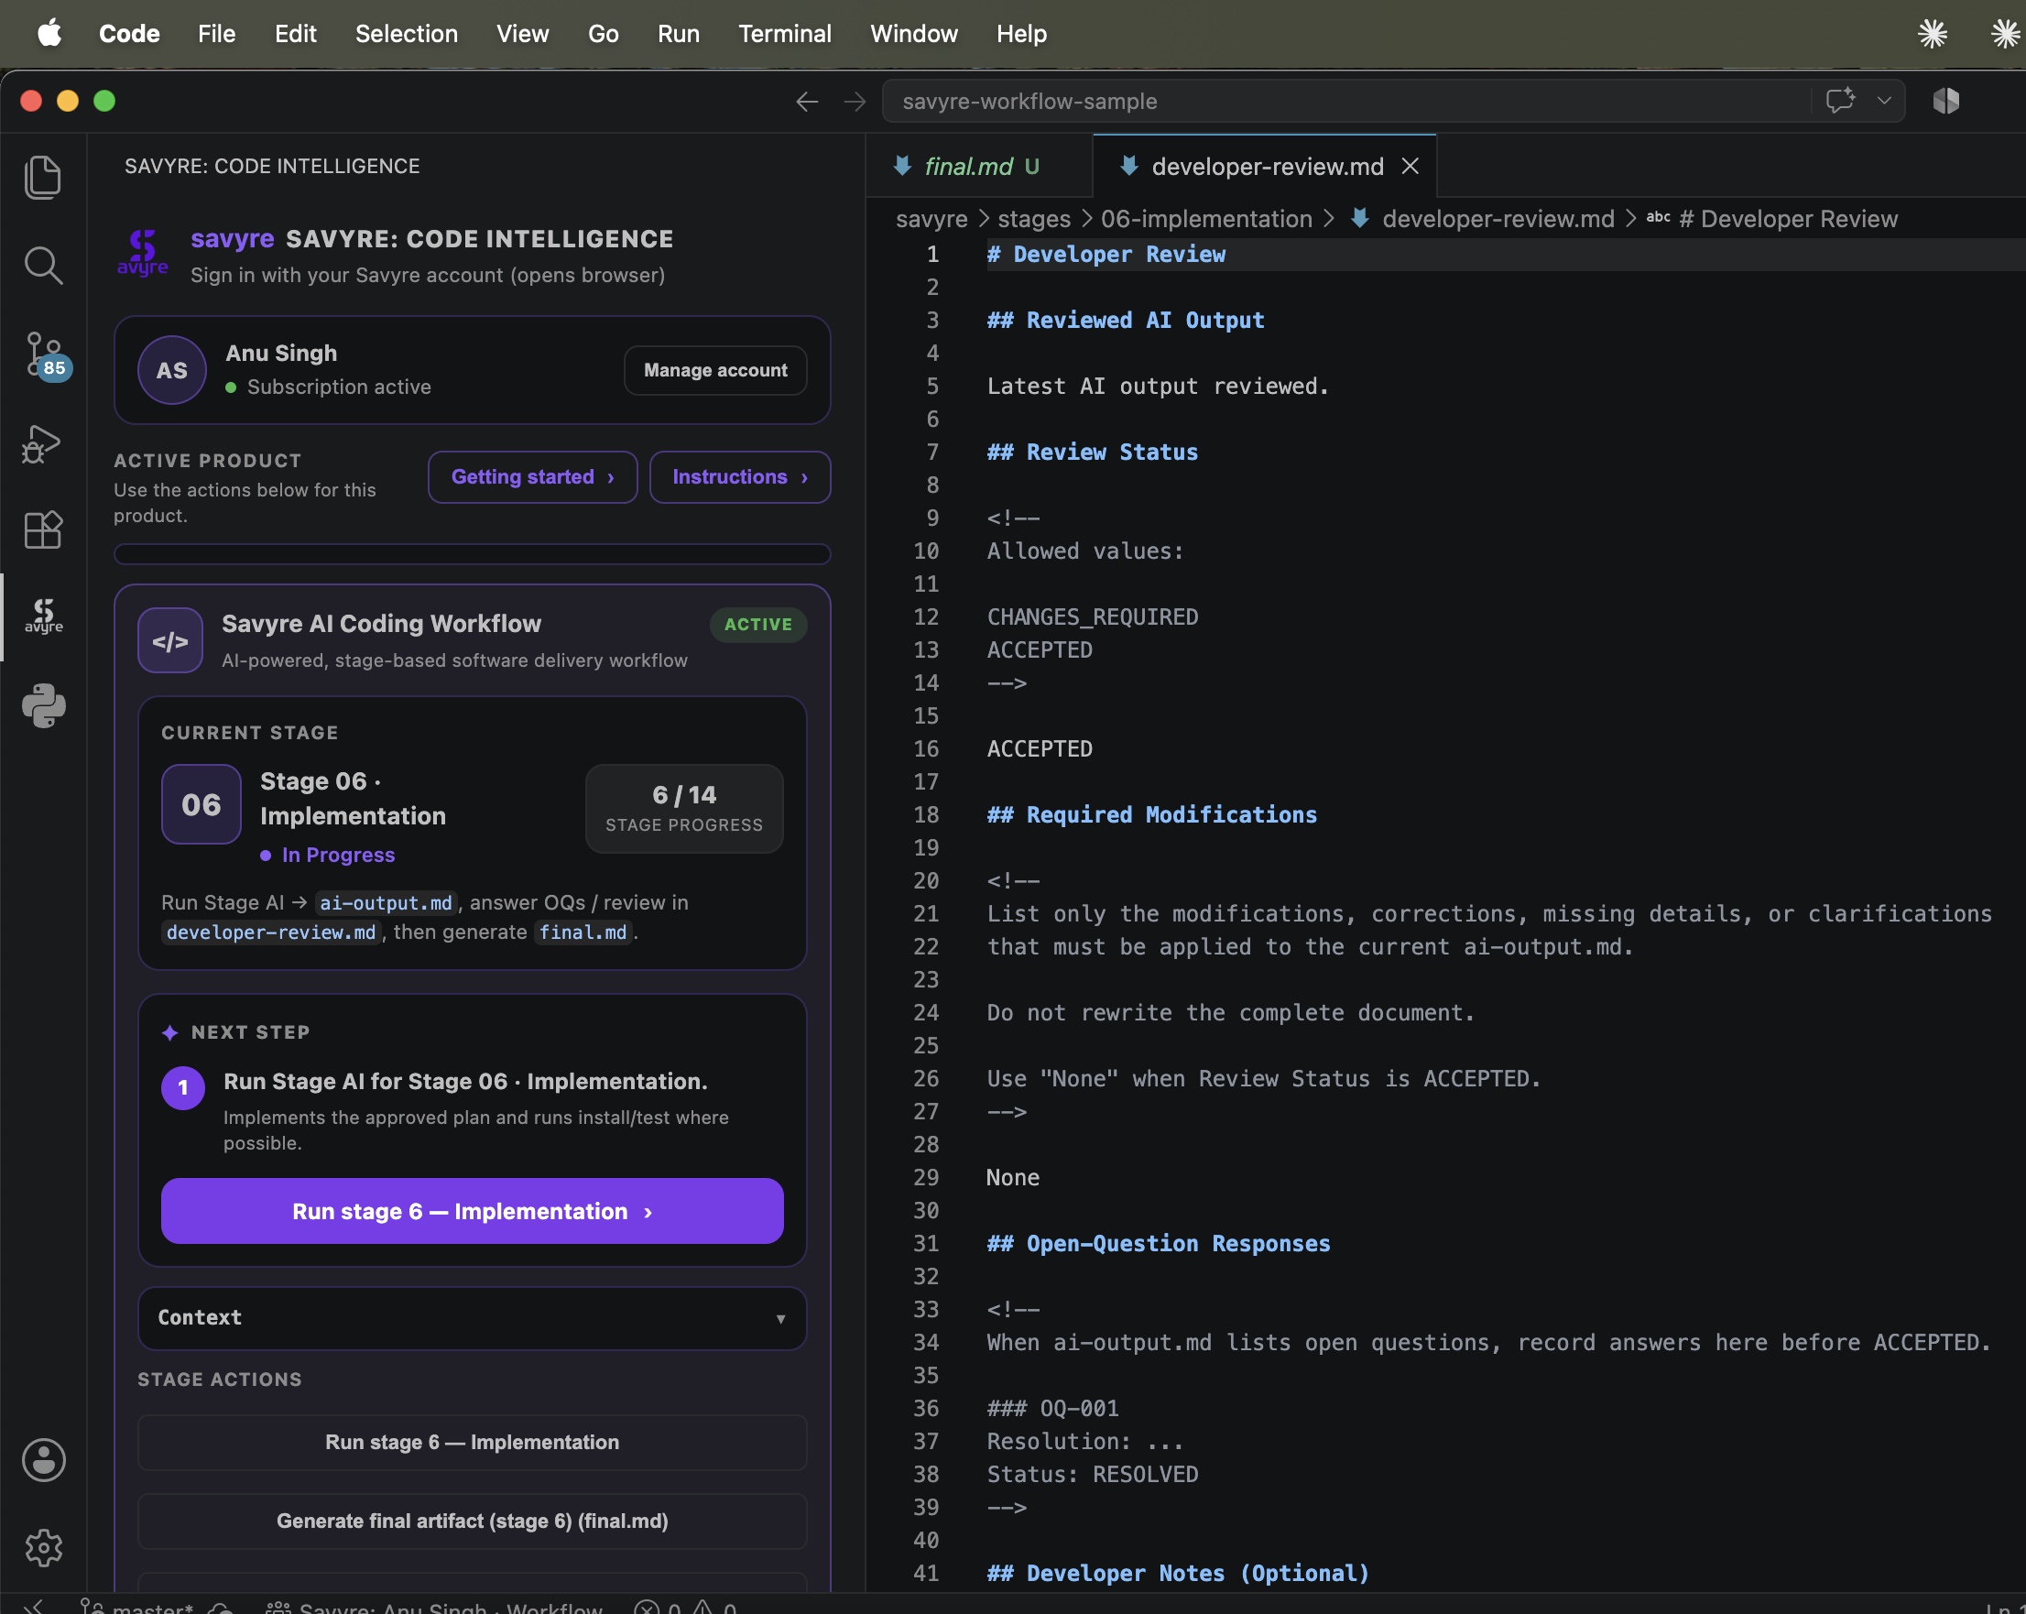The image size is (2026, 1614).
Task: Click Generate final artifact (stage 6) button
Action: (x=472, y=1521)
